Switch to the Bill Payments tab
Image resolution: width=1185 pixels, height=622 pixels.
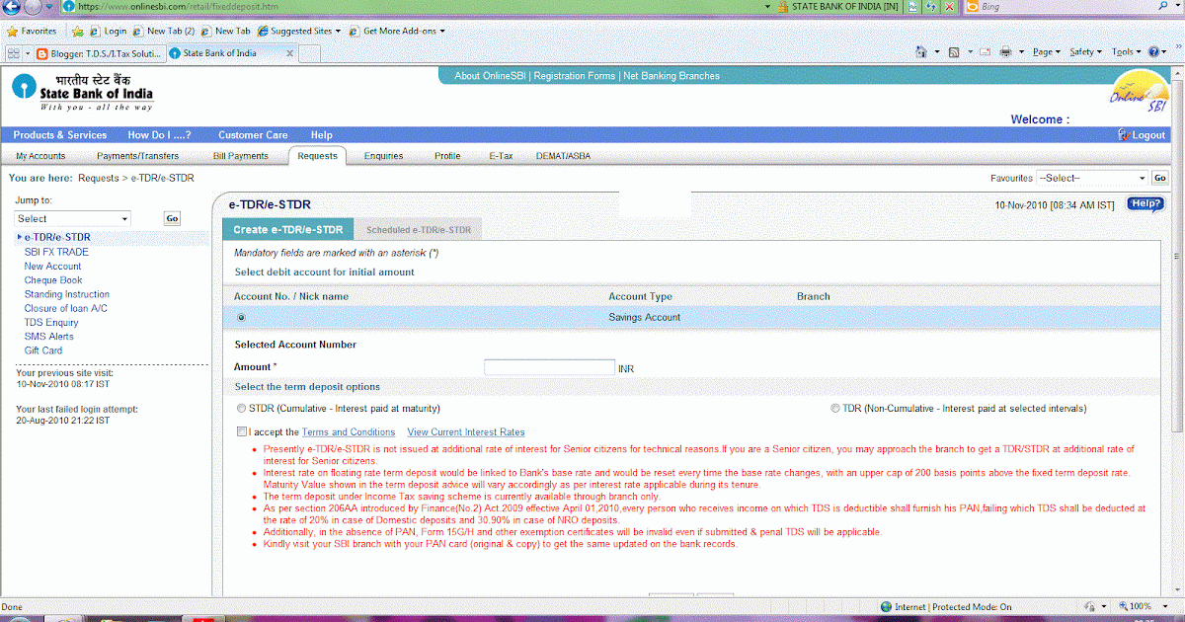coord(241,156)
